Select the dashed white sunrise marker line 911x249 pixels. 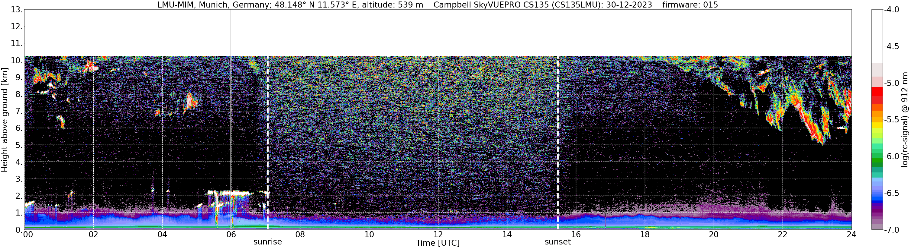pos(268,143)
